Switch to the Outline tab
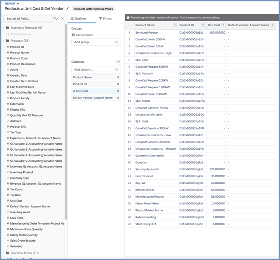 pos(78,18)
